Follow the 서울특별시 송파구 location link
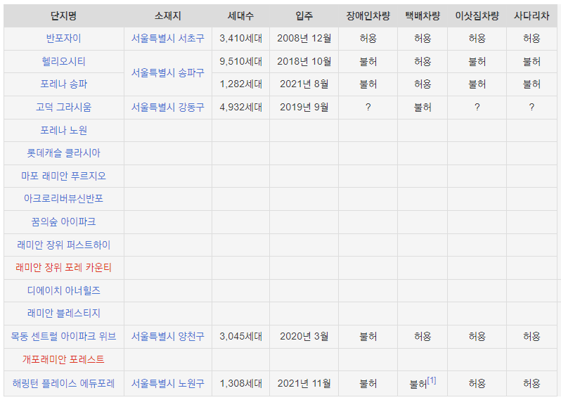 coord(168,73)
